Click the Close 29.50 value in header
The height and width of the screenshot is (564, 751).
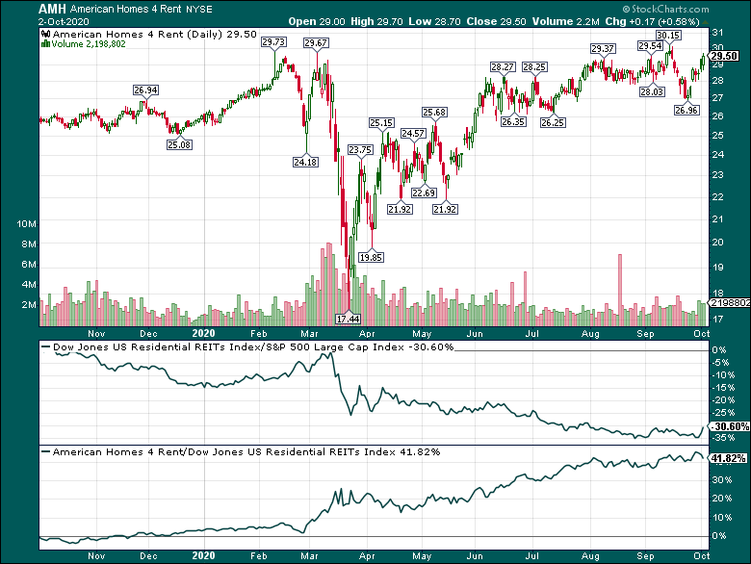click(x=496, y=21)
